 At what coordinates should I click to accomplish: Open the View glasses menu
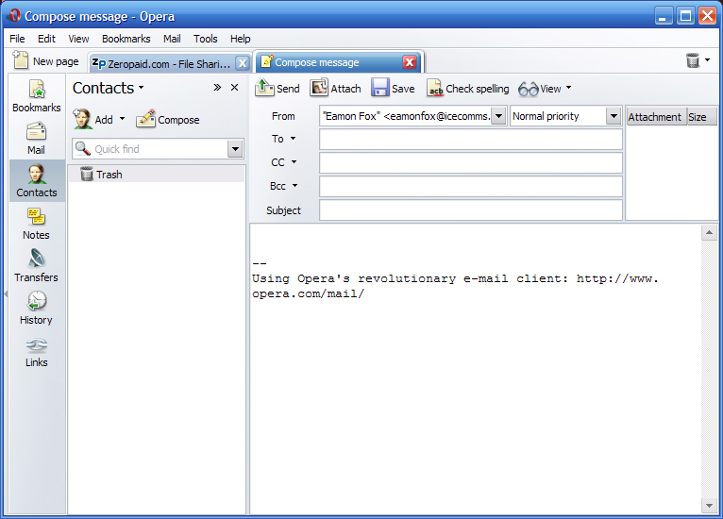pyautogui.click(x=545, y=88)
